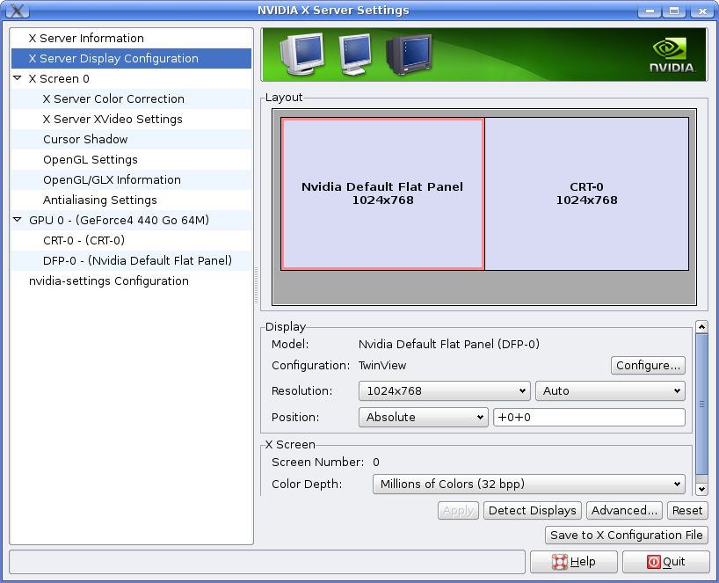Open Antialiasing Settings page
Viewport: 719px width, 583px height.
click(131, 200)
